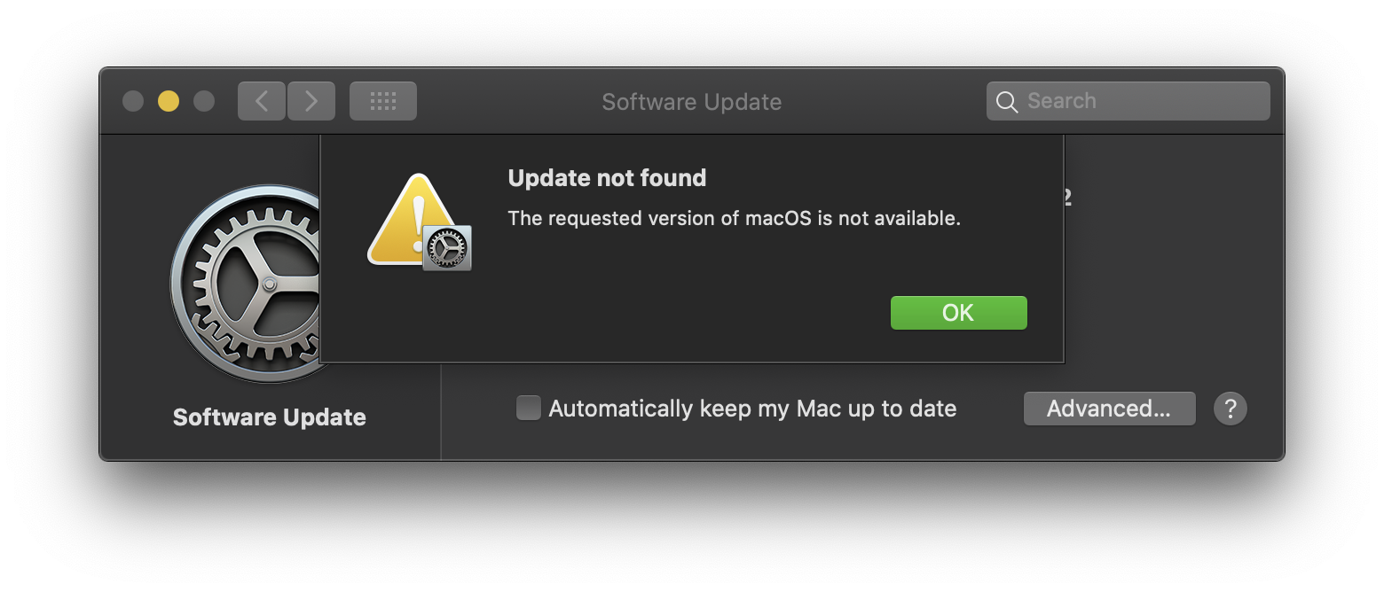Open the Advanced… options
Image resolution: width=1384 pixels, height=592 pixels.
pos(1109,409)
